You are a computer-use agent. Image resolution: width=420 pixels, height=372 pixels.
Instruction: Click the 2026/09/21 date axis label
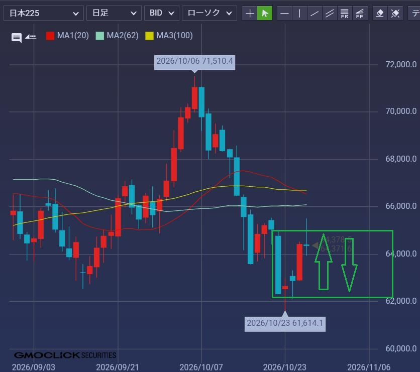click(118, 367)
